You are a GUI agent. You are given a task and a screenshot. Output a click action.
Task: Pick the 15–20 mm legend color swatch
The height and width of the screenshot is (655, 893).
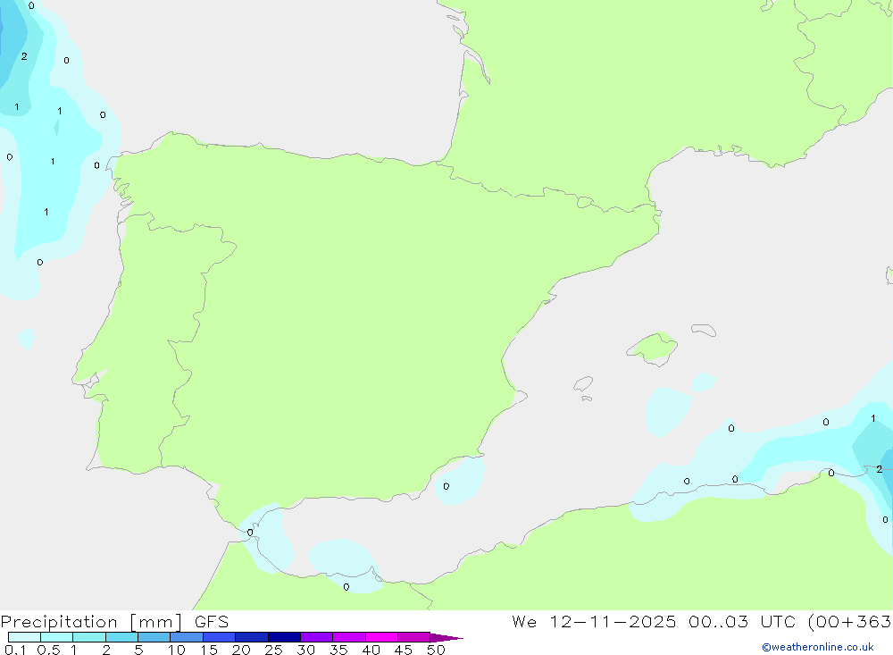(x=220, y=637)
